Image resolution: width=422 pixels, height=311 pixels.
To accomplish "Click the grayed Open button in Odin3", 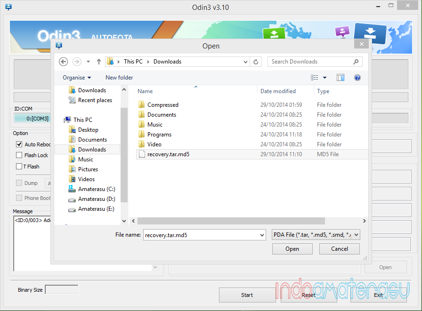I will [385, 267].
